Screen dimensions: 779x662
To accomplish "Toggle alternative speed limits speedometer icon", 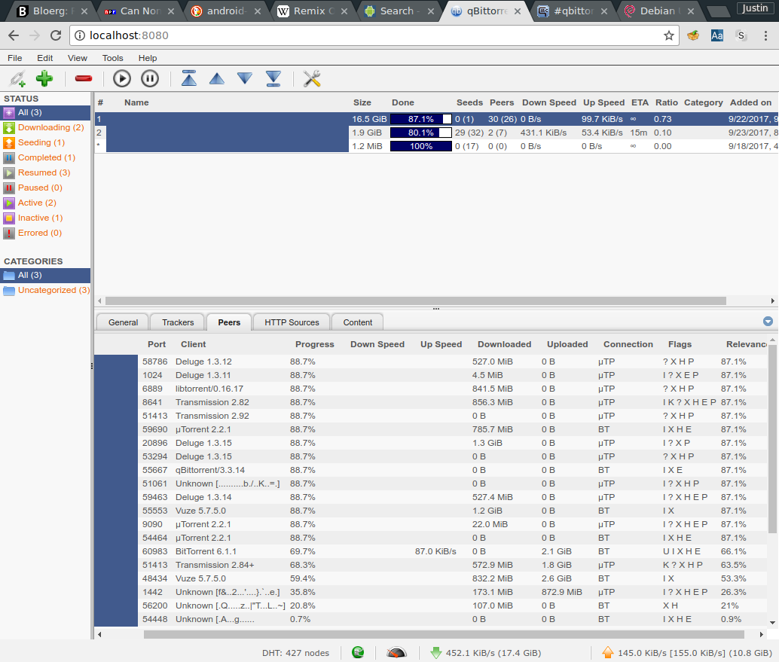I will 396,652.
